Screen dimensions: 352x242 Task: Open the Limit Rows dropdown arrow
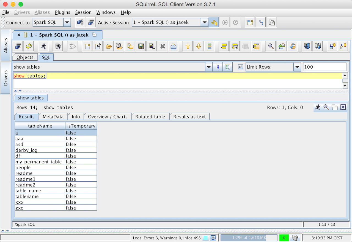click(297, 67)
